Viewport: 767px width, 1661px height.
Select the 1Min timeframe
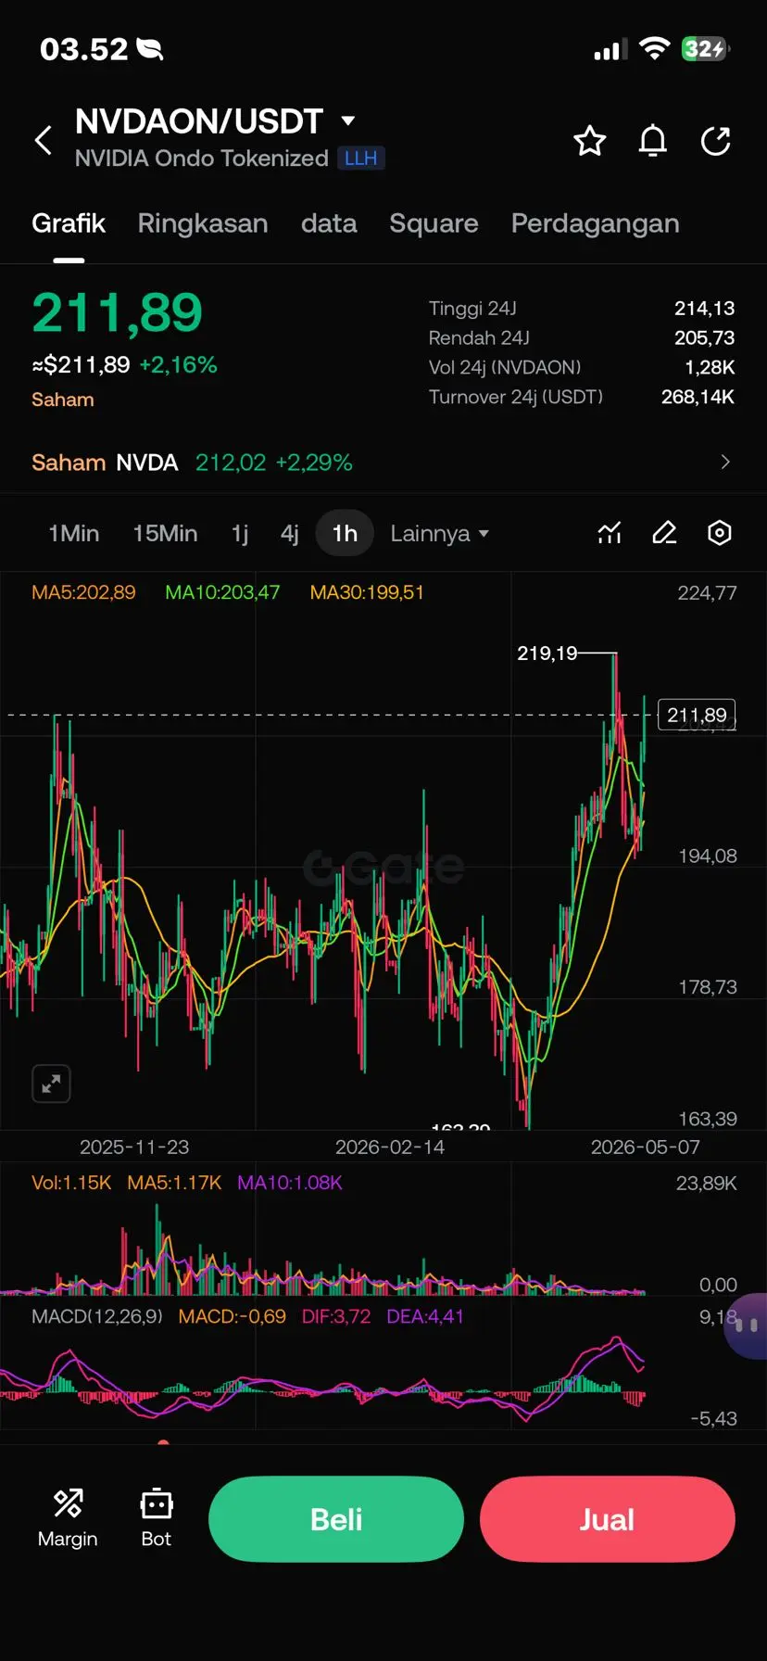(74, 534)
